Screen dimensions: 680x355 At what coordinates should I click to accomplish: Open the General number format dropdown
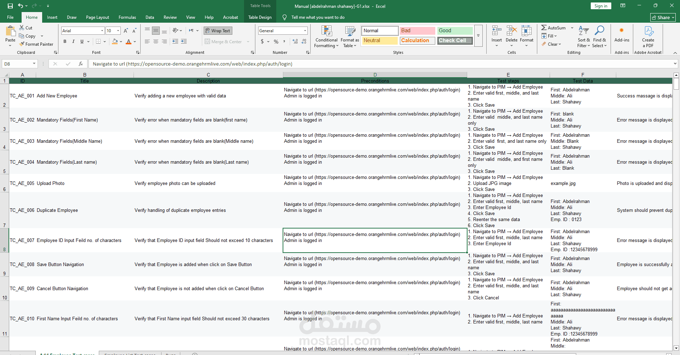pyautogui.click(x=305, y=31)
